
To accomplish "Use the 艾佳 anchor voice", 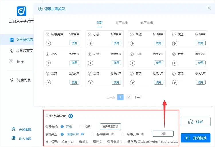I will 201,82.
